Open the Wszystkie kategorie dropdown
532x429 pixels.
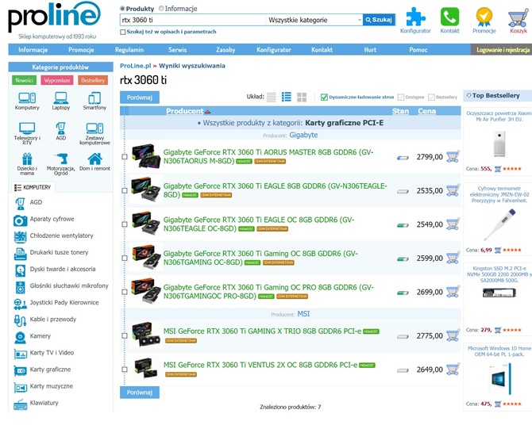point(314,20)
